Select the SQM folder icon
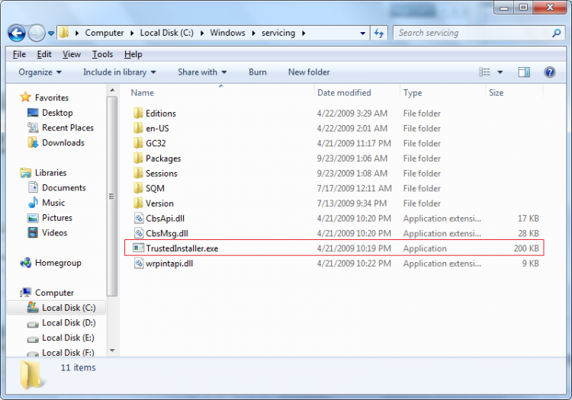The image size is (572, 400). click(x=138, y=188)
